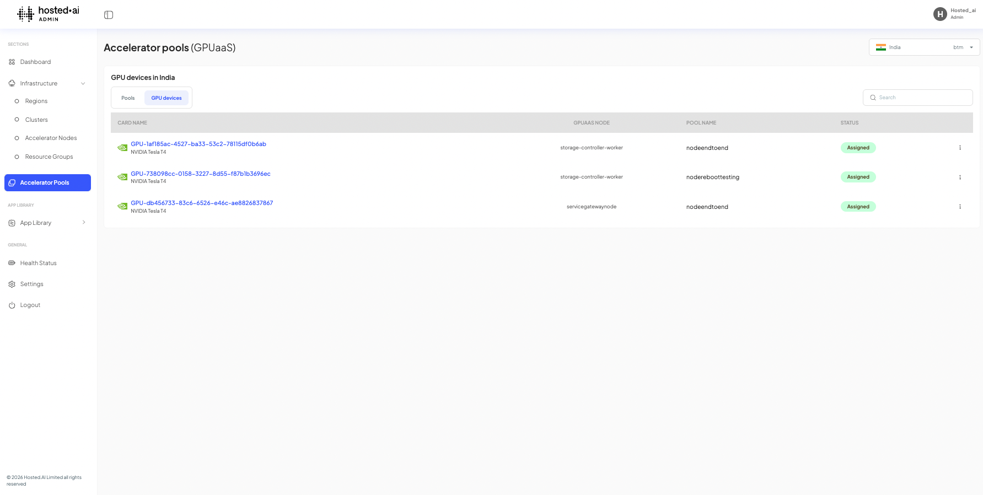Click the Dashboard grid icon
The image size is (983, 495).
(12, 62)
